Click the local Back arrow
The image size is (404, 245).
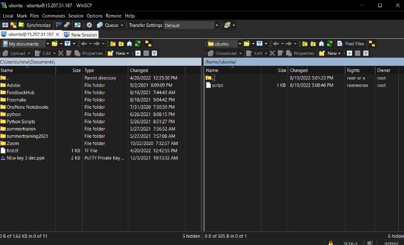(84, 44)
